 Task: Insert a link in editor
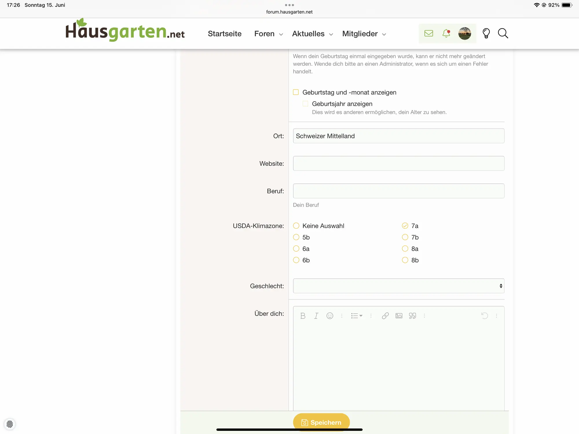(385, 316)
